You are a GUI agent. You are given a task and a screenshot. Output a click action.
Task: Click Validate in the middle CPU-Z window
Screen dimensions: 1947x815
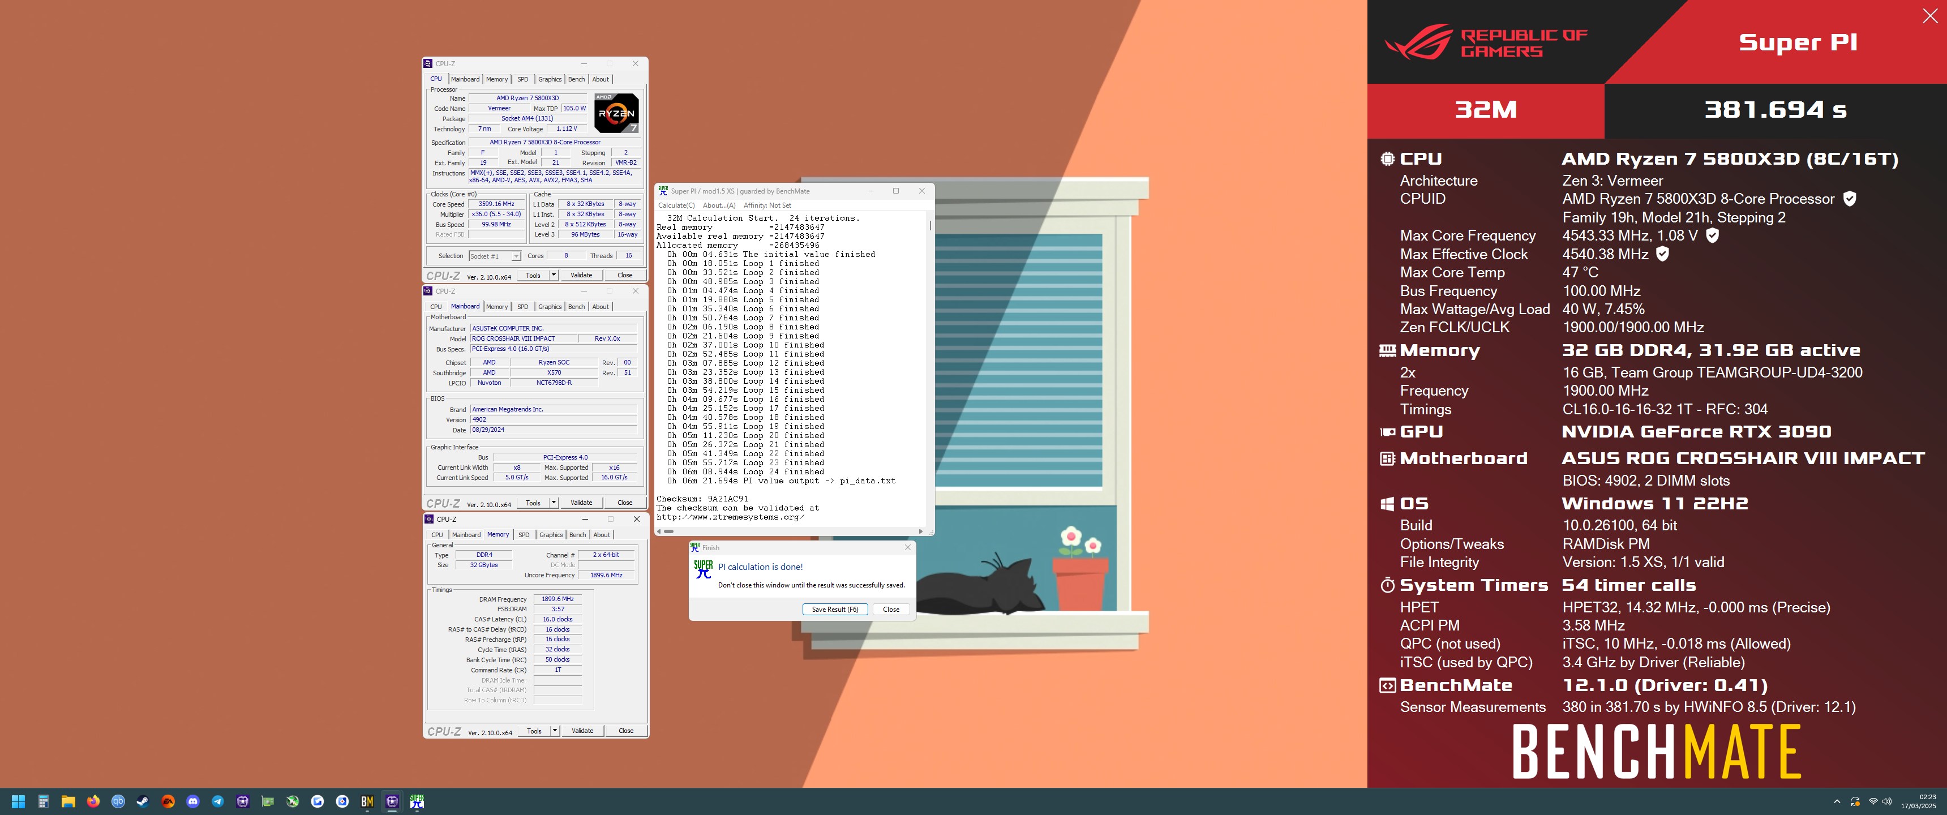(581, 503)
